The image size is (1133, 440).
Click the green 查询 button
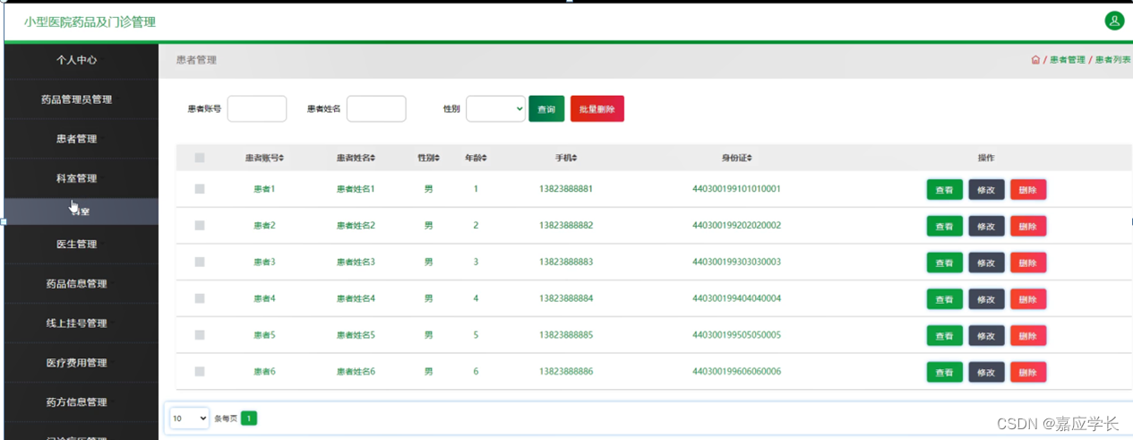(546, 108)
